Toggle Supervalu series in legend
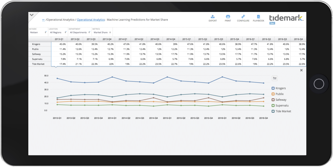 click(x=280, y=105)
